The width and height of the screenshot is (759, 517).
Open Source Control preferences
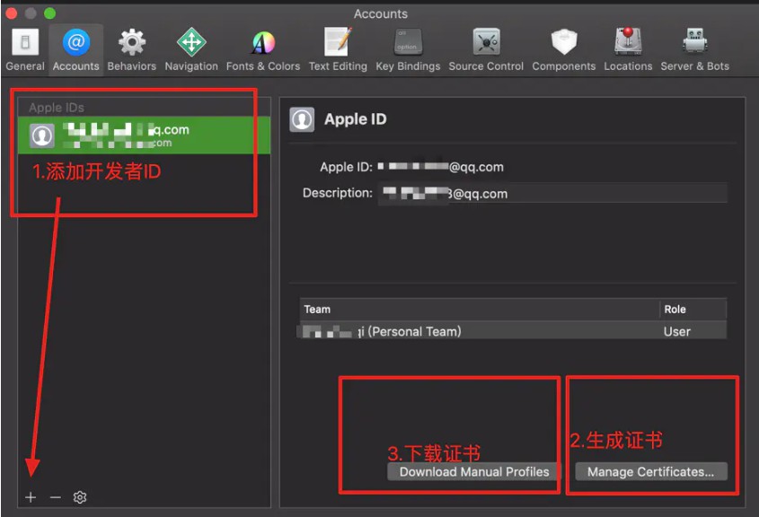tap(486, 49)
